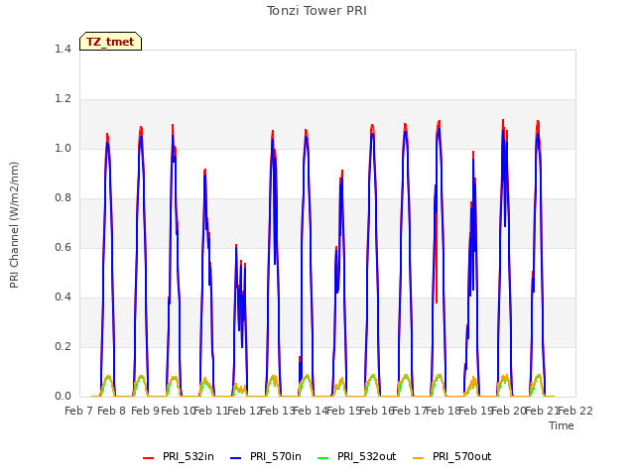Click the Feb 13 x-axis label

pyautogui.click(x=278, y=412)
